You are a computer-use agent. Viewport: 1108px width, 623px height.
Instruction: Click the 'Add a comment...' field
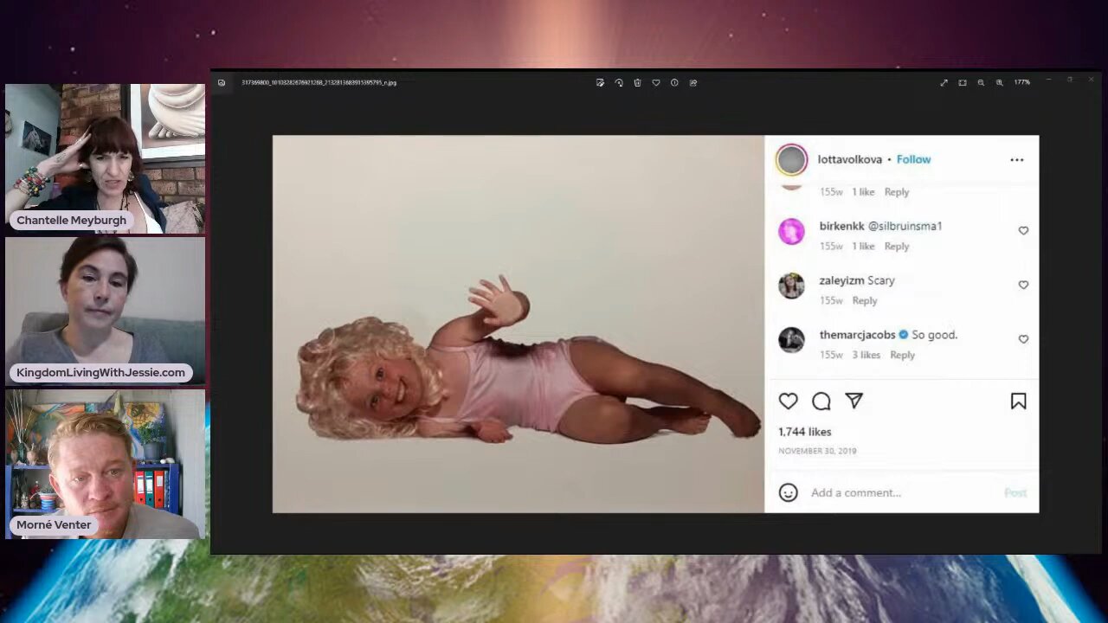856,492
